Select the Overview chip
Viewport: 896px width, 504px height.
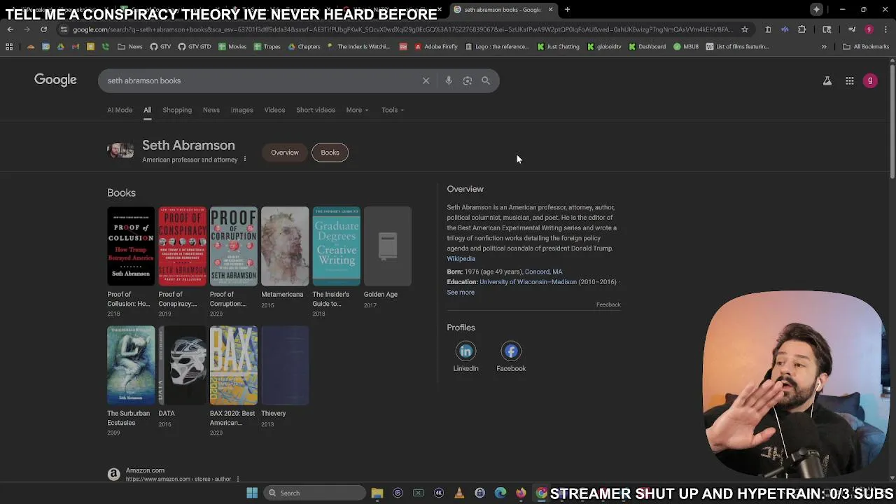(x=285, y=153)
